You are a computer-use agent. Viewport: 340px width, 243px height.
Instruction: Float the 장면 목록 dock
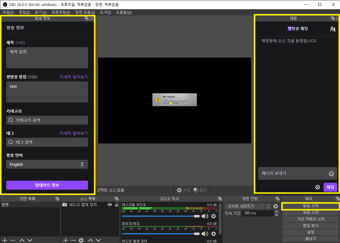(x=57, y=199)
